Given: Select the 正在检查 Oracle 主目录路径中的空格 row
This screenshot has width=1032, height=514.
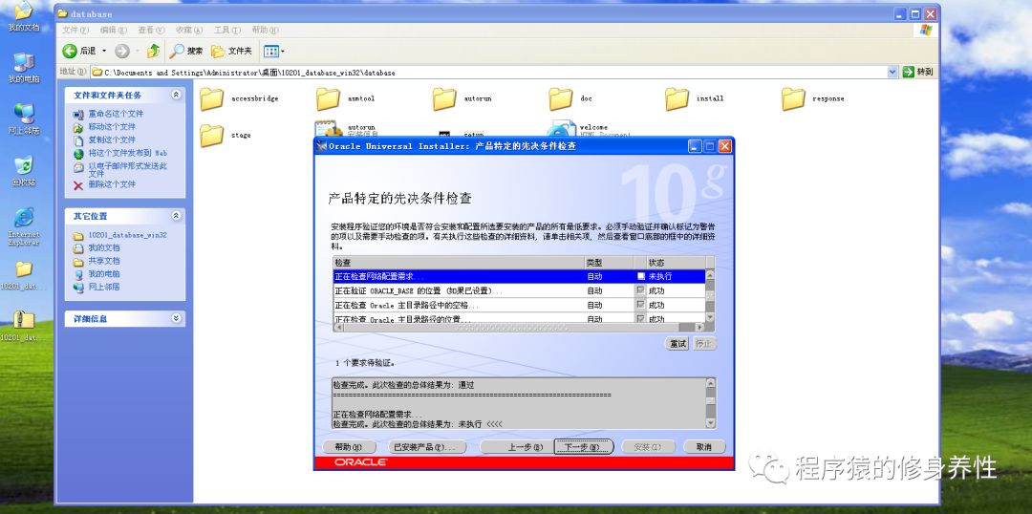Looking at the screenshot, I should click(x=519, y=305).
